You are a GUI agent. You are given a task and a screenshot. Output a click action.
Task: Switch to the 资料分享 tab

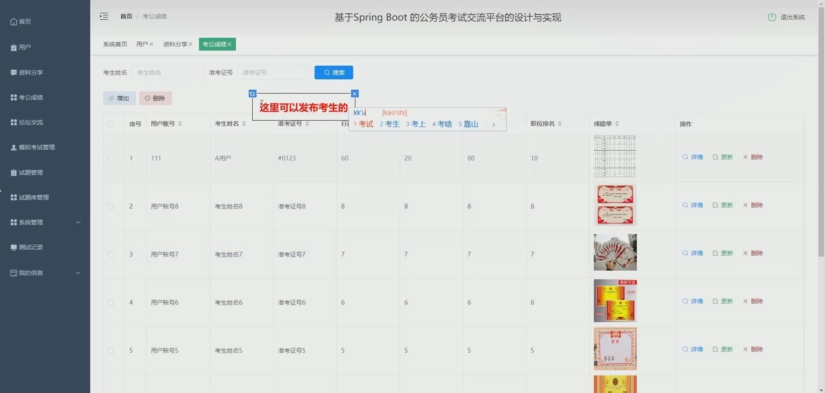click(x=174, y=44)
